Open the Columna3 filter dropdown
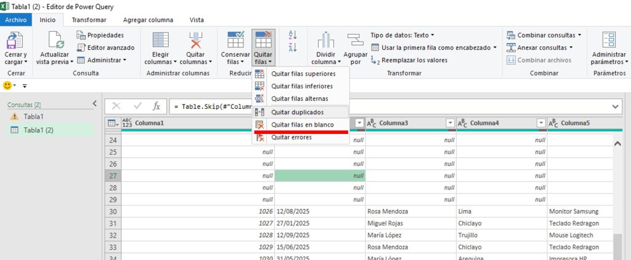The width and height of the screenshot is (631, 260). click(x=450, y=123)
